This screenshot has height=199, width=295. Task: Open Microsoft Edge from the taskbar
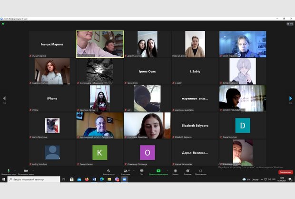pyautogui.click(x=102, y=179)
